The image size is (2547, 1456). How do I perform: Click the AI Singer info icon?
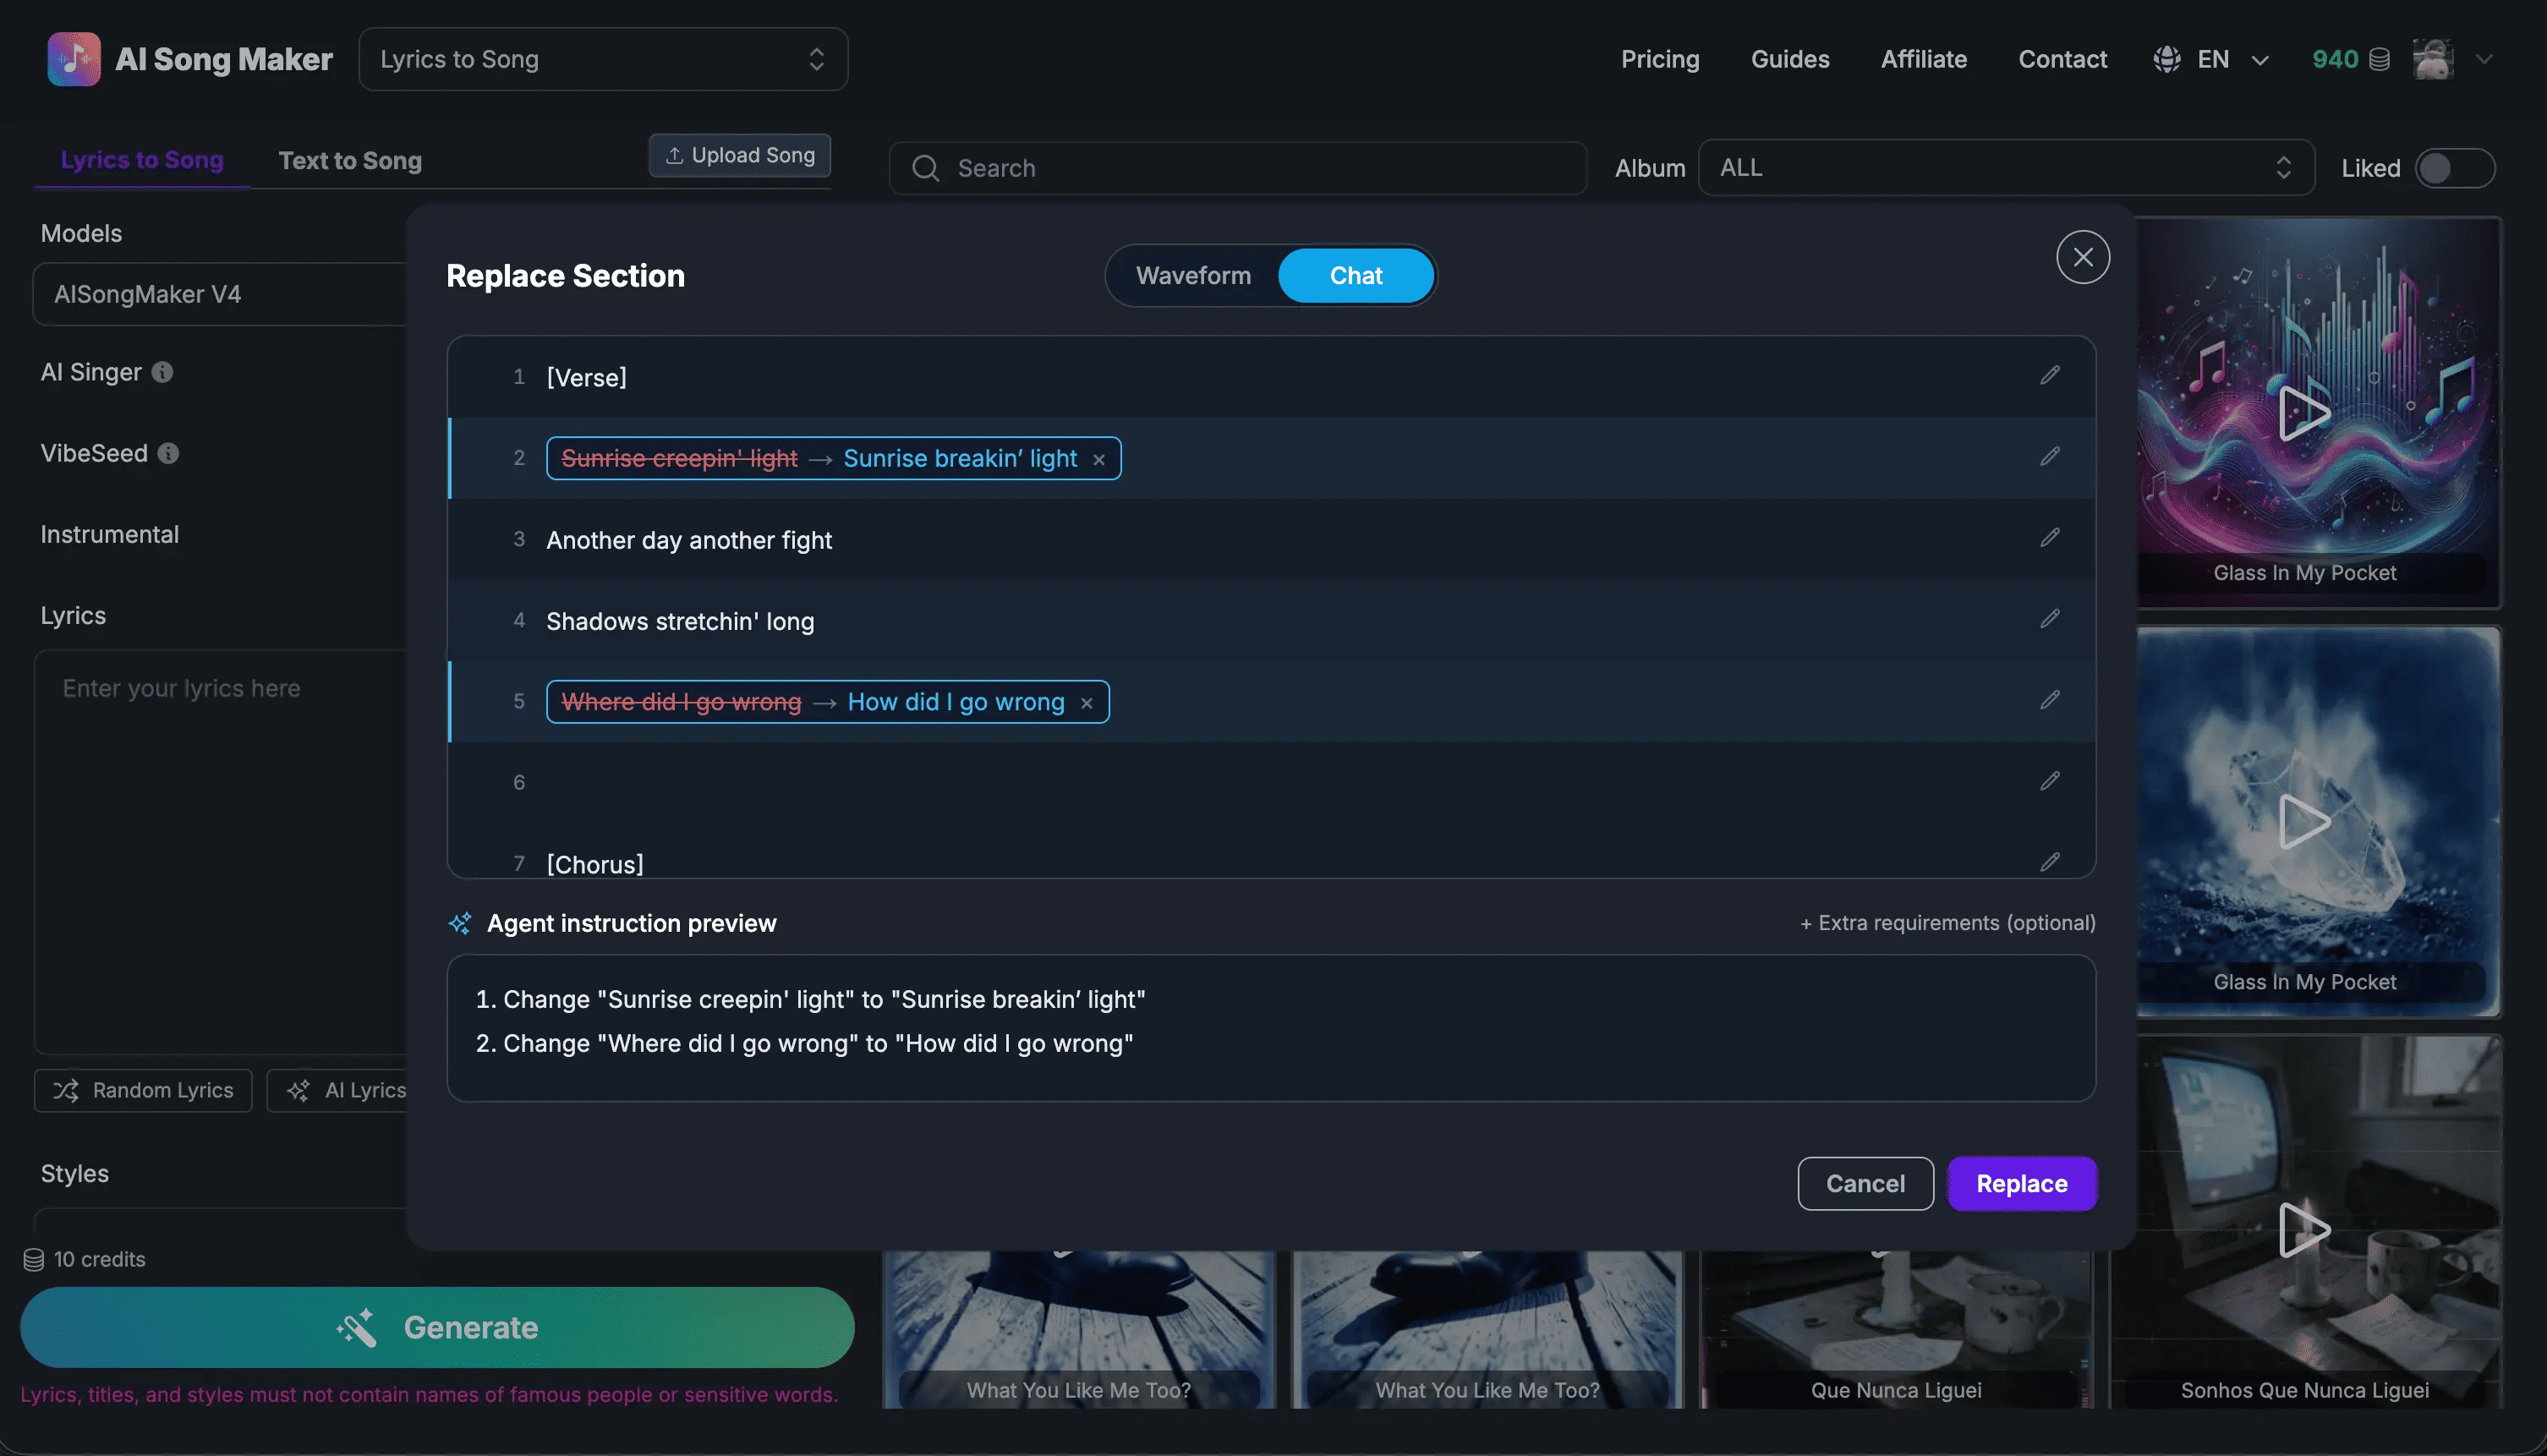[162, 372]
